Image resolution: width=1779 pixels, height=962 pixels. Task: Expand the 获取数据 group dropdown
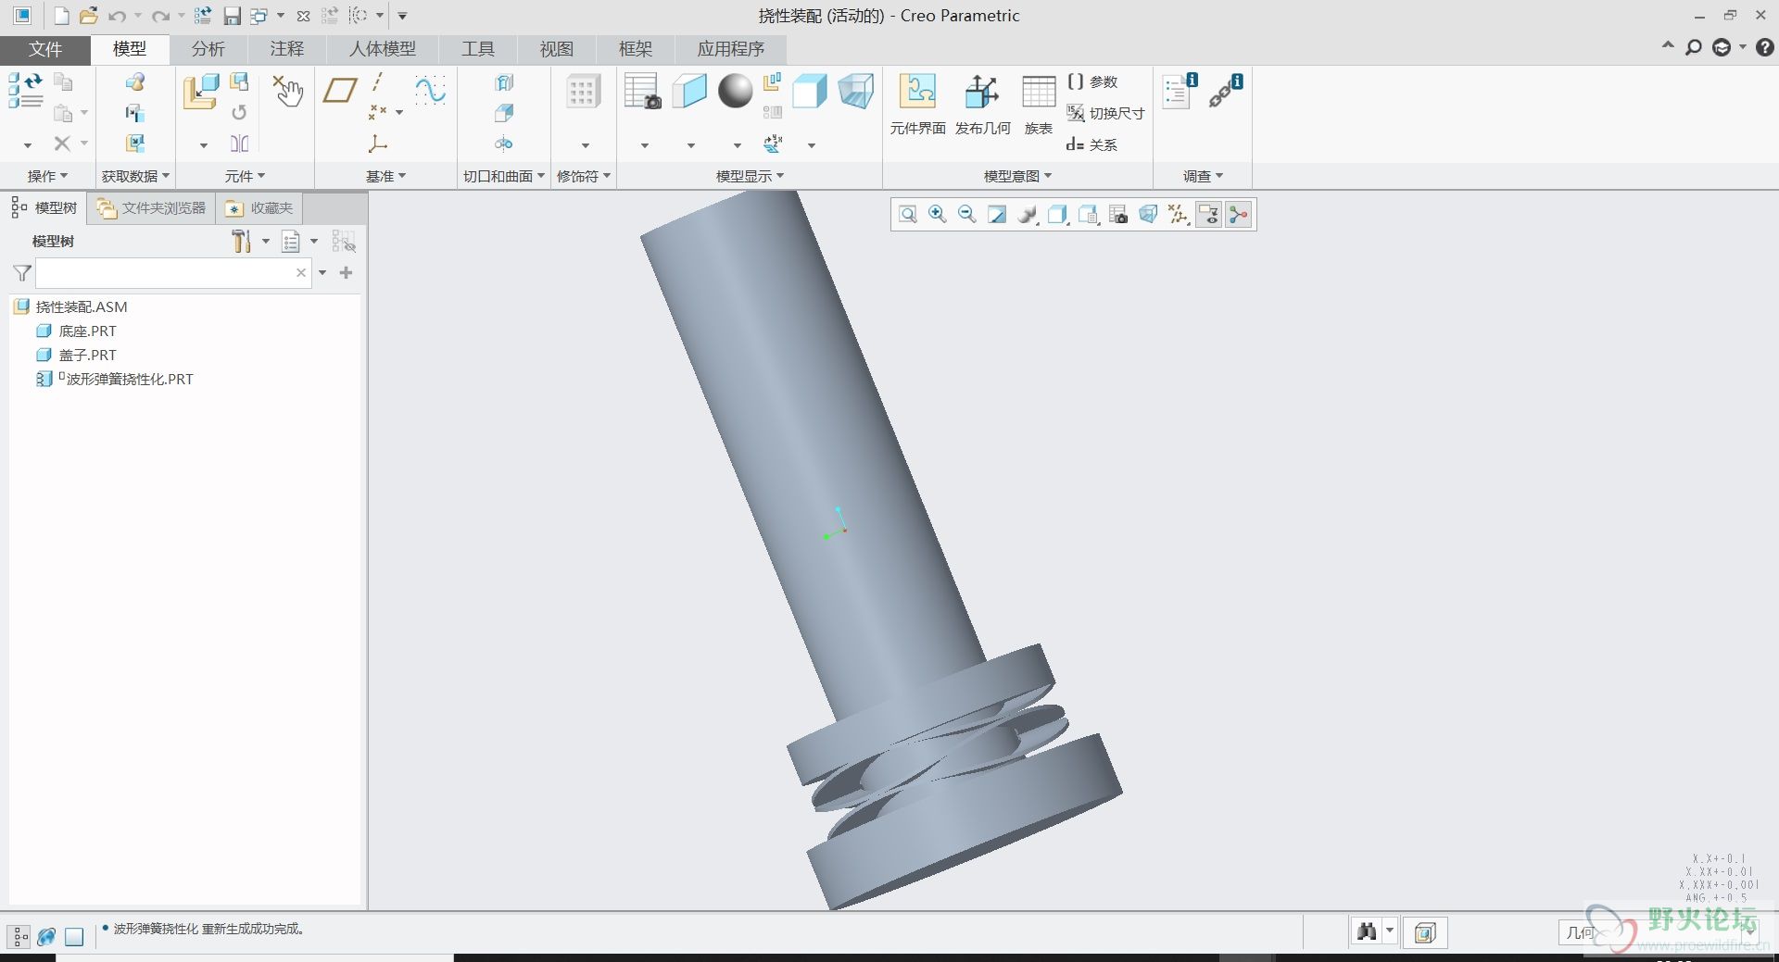click(135, 176)
